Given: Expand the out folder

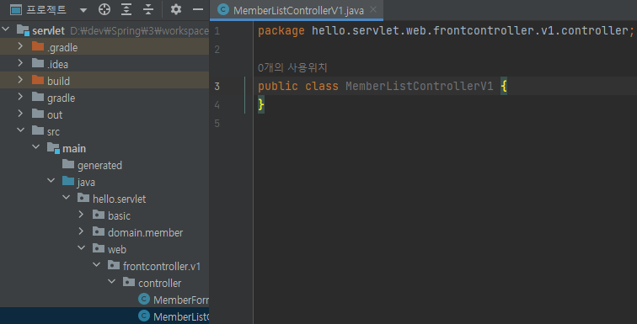Looking at the screenshot, I should coord(20,114).
